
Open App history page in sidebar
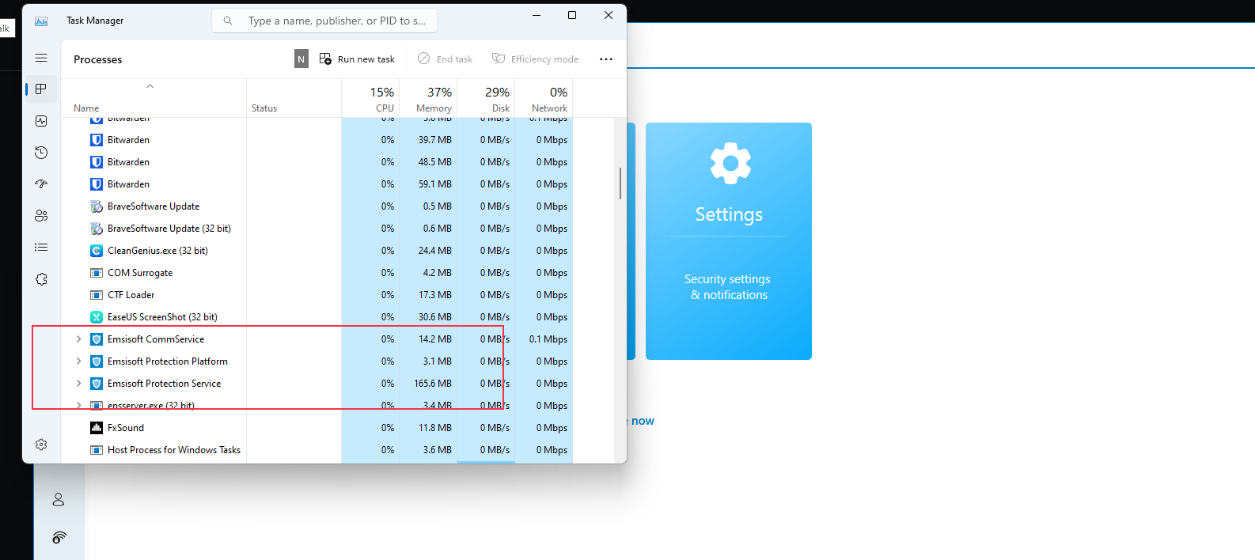[41, 153]
